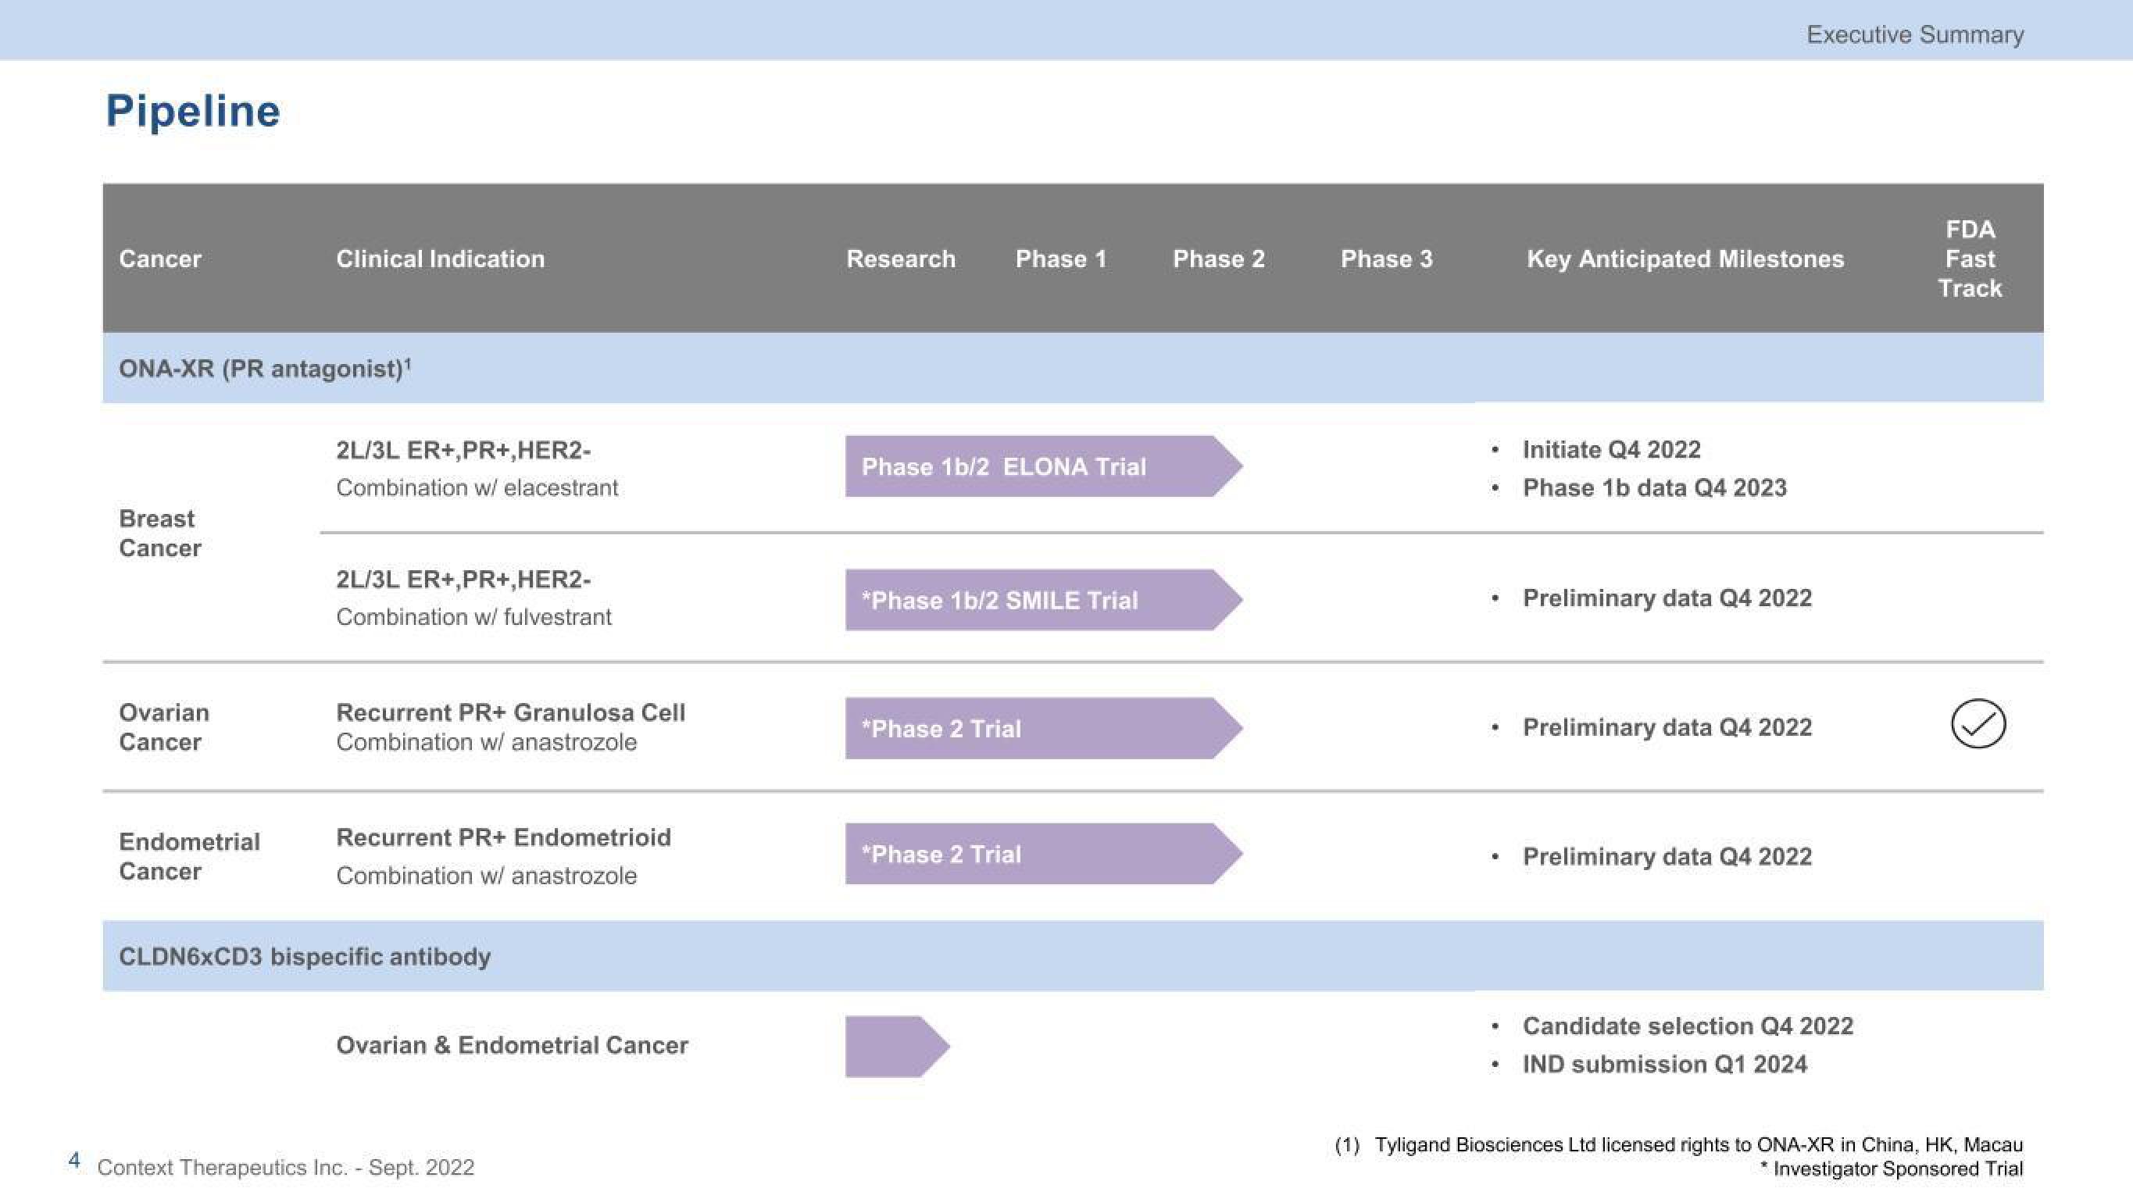Select the Key Anticipated Milestones header

pyautogui.click(x=1685, y=259)
